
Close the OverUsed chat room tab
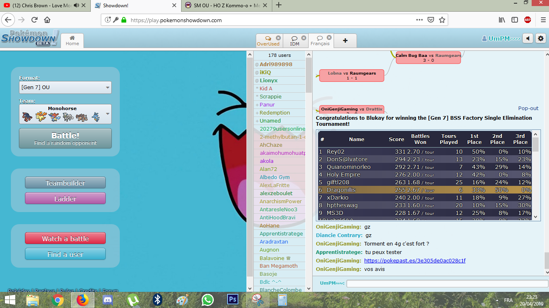pyautogui.click(x=278, y=38)
